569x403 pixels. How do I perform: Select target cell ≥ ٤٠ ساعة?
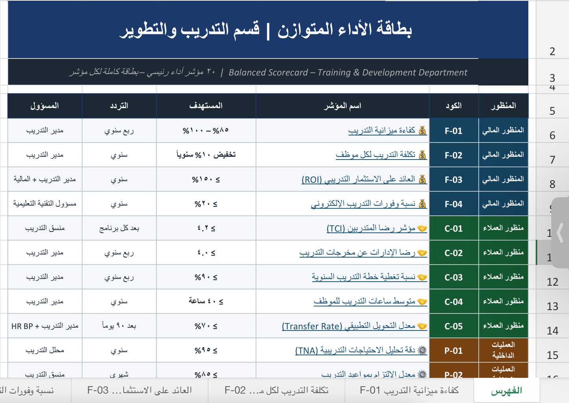tap(206, 301)
